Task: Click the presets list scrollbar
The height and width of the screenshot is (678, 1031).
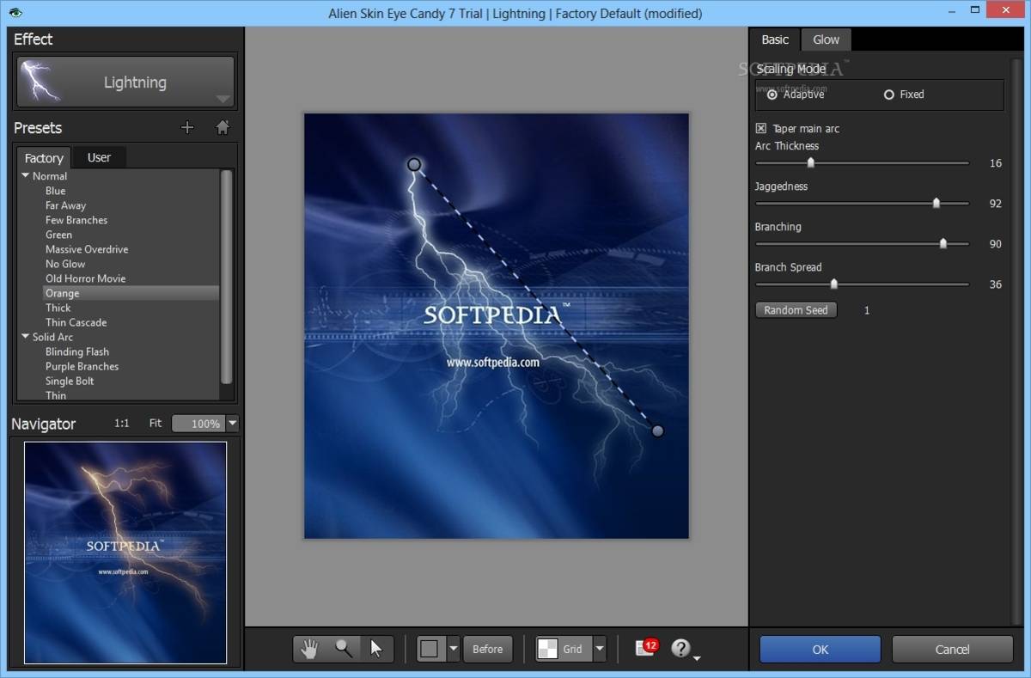Action: [227, 275]
